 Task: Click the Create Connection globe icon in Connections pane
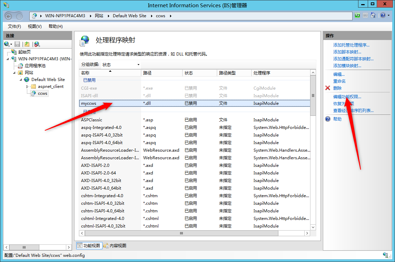pyautogui.click(x=7, y=44)
